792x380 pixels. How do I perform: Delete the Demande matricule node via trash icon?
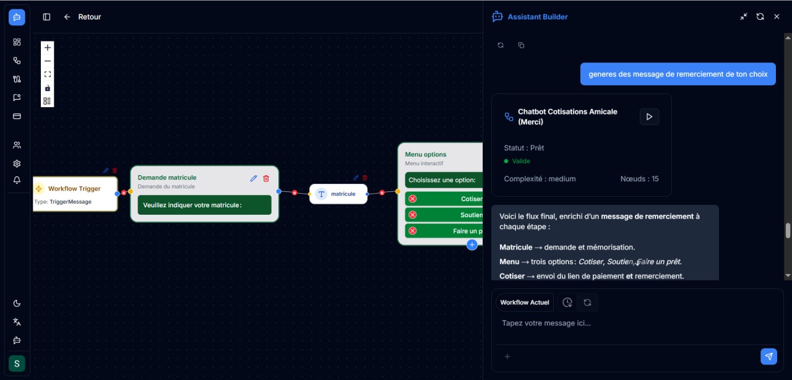266,178
